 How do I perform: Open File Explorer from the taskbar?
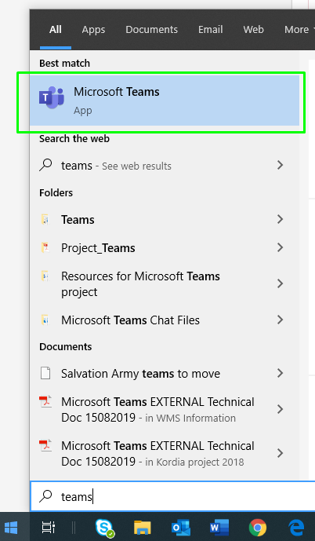(142, 528)
